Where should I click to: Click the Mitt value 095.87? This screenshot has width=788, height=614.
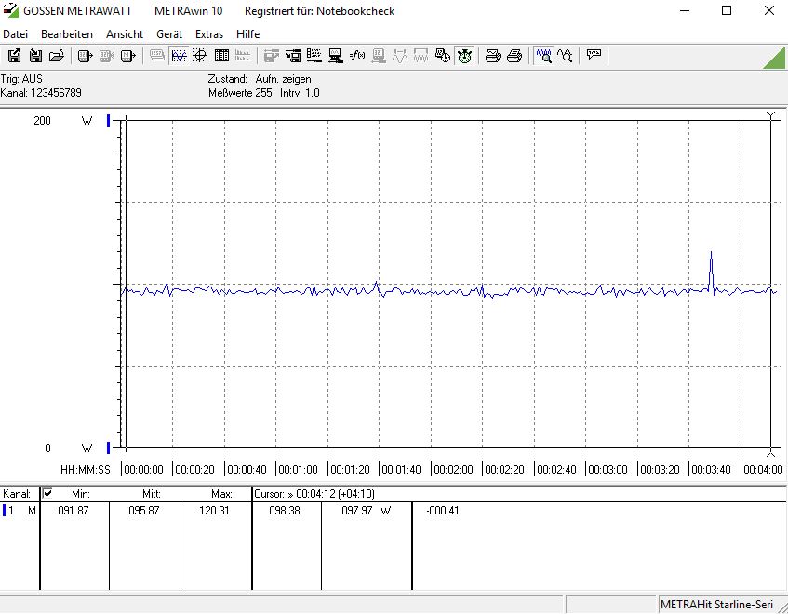click(x=143, y=511)
